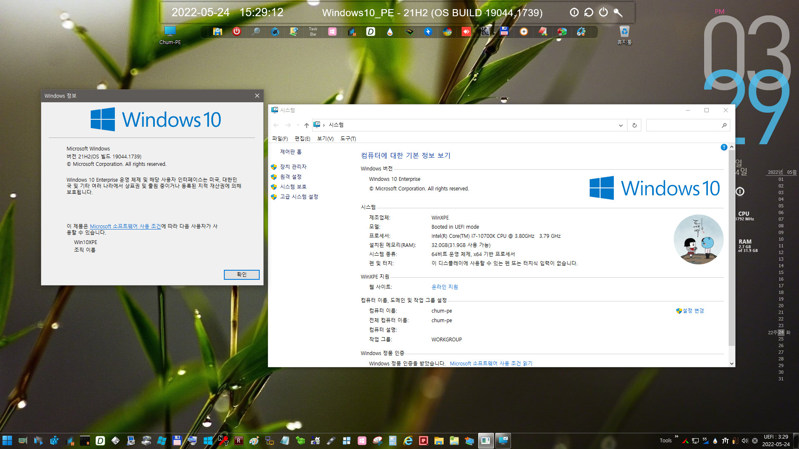Viewport: 799px width, 449px height.
Task: Open 장치 관리자 in the system sidebar
Action: (293, 167)
